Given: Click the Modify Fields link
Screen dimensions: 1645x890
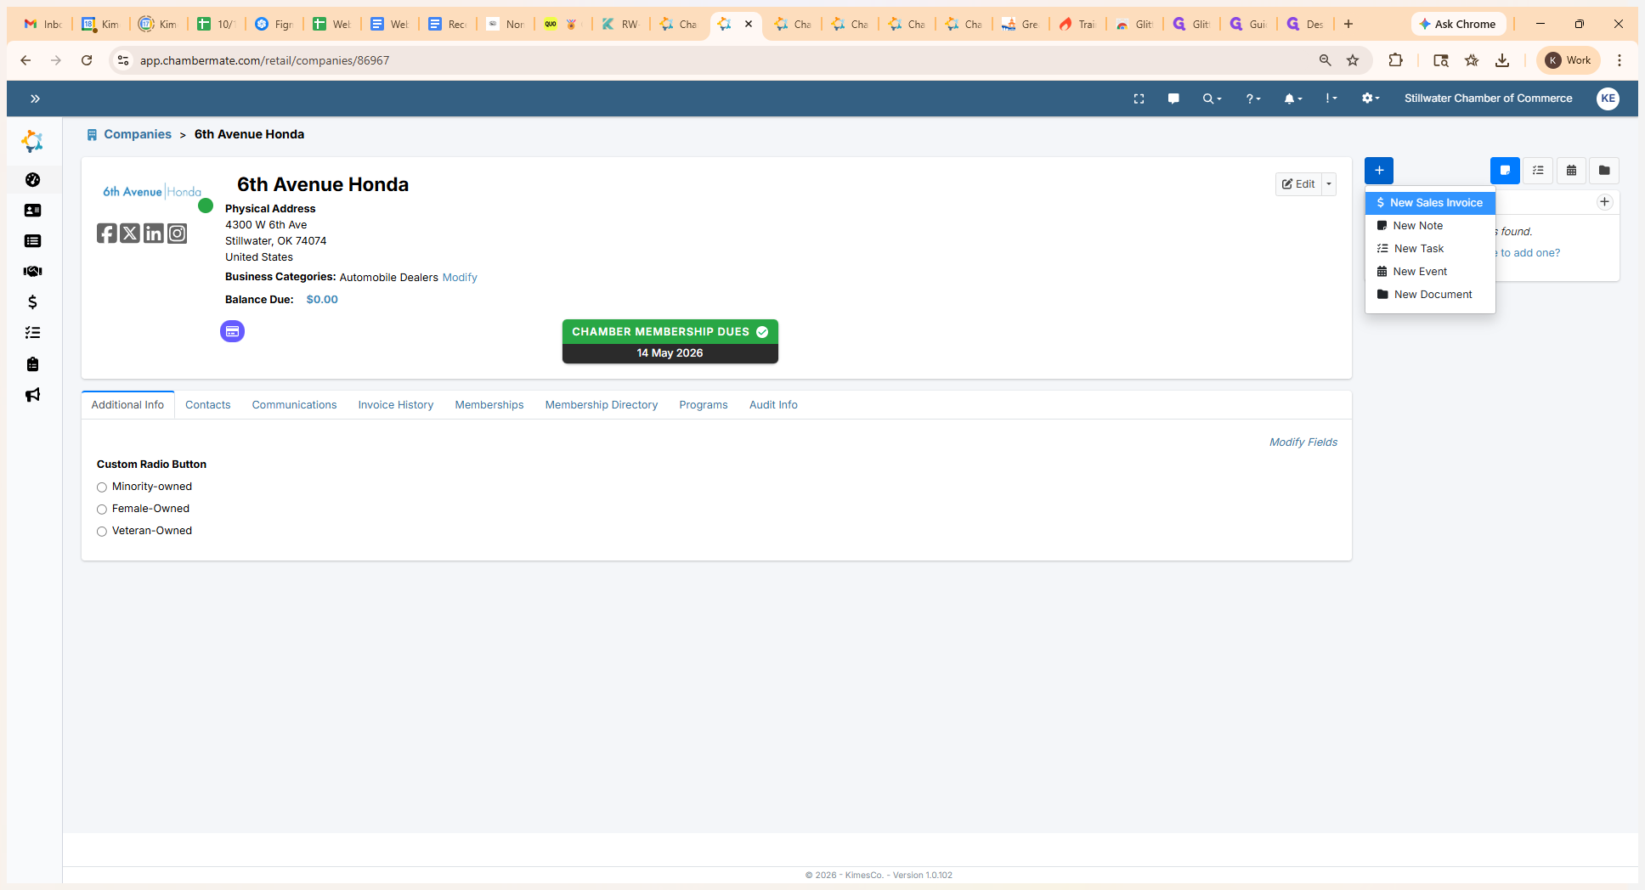Looking at the screenshot, I should click(1303, 442).
